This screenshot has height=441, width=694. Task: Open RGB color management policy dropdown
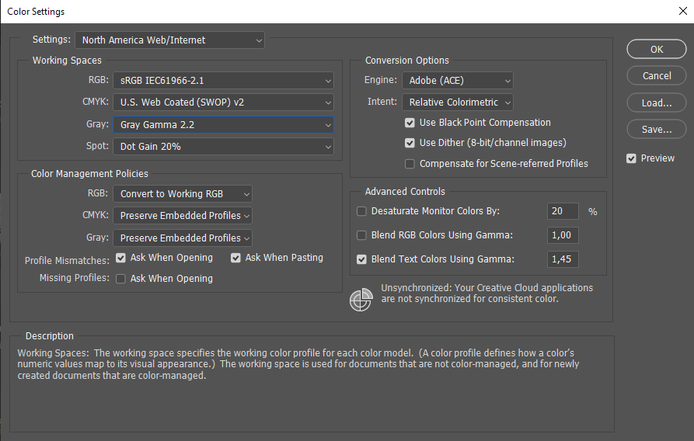tap(183, 194)
